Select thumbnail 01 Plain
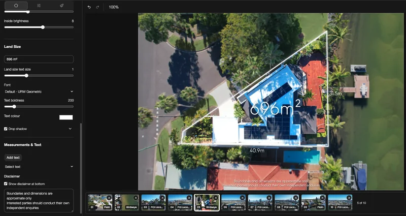The image size is (406, 216). pyautogui.click(x=100, y=202)
